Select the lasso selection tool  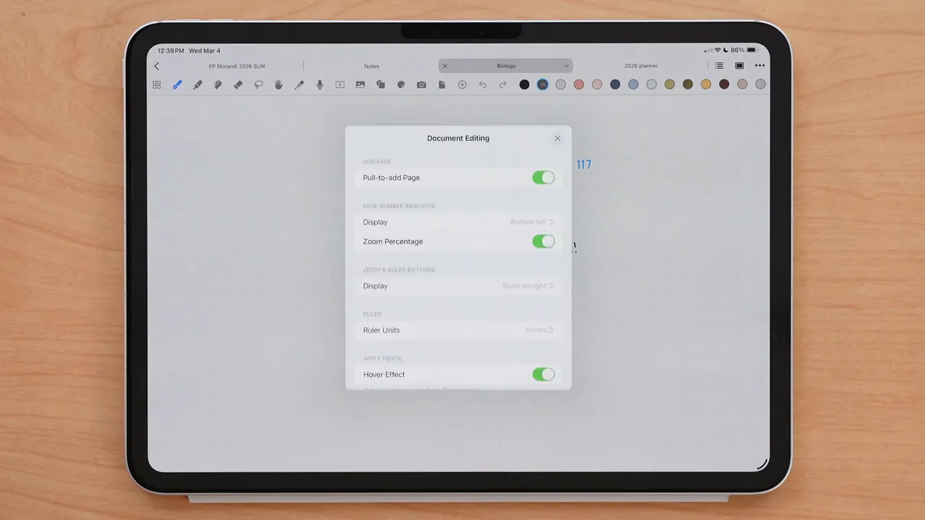259,84
